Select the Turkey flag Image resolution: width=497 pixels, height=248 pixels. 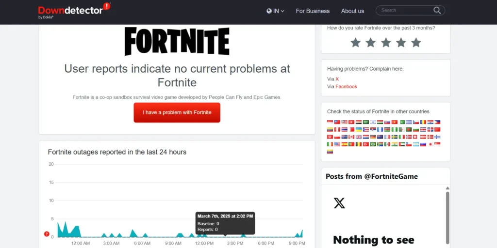tap(366, 144)
